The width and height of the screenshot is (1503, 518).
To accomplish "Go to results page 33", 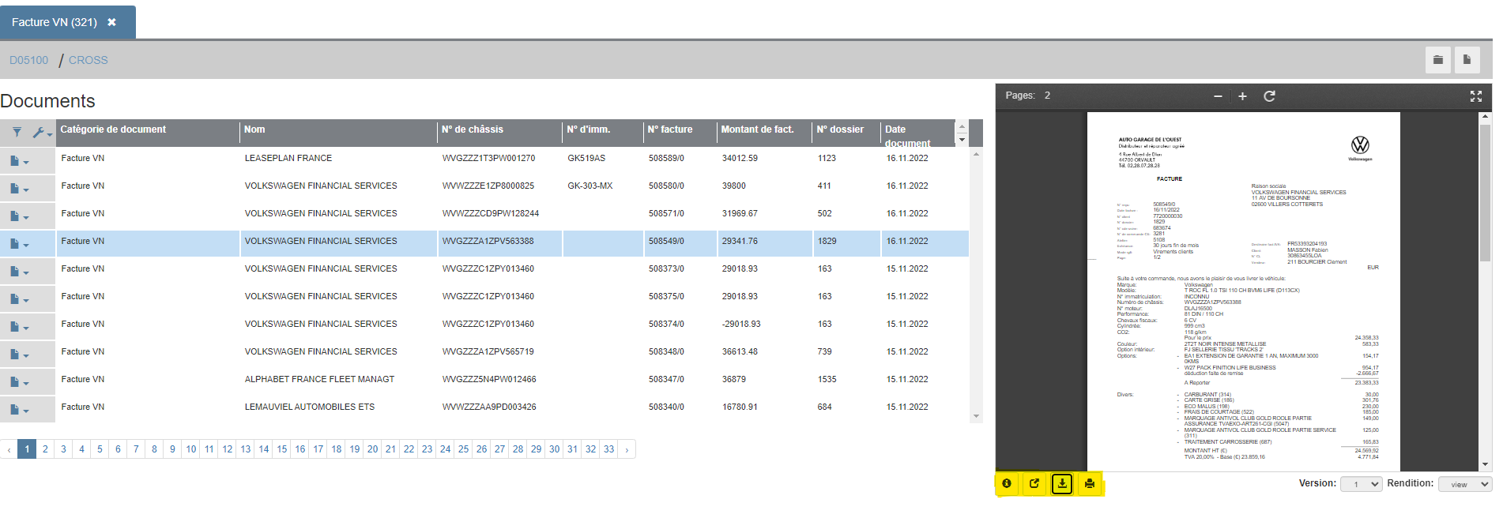I will pos(609,449).
